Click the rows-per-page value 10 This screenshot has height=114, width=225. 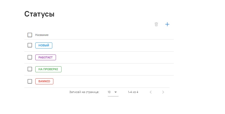pyautogui.click(x=109, y=92)
